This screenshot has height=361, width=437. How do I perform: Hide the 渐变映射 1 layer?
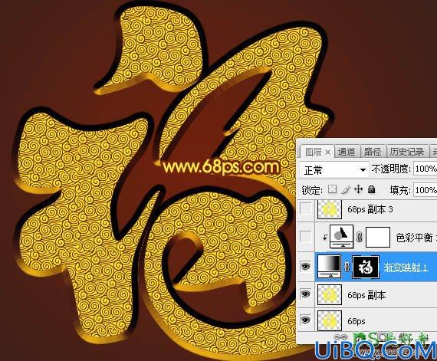[x=306, y=267]
